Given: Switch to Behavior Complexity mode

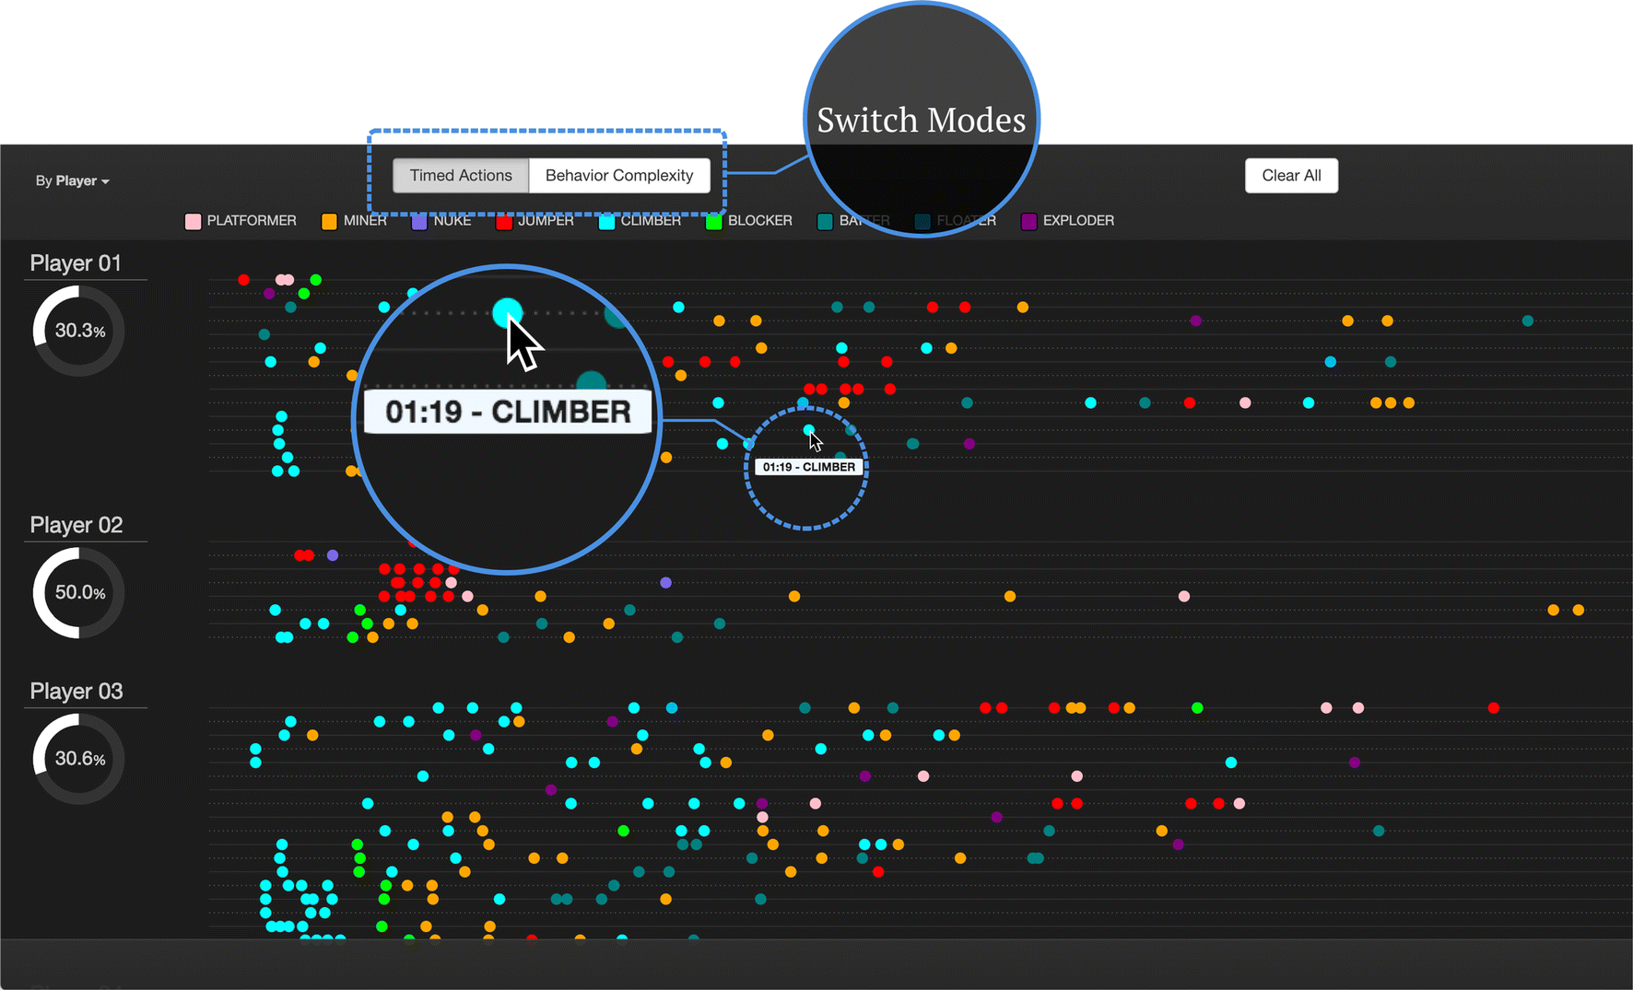Looking at the screenshot, I should [618, 175].
